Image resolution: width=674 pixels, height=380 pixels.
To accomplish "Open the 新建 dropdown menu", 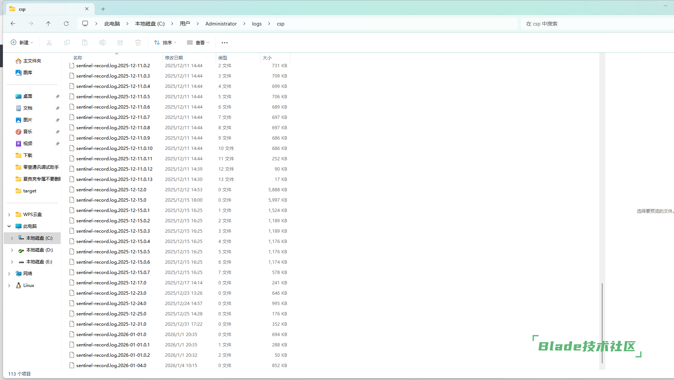I will 22,43.
